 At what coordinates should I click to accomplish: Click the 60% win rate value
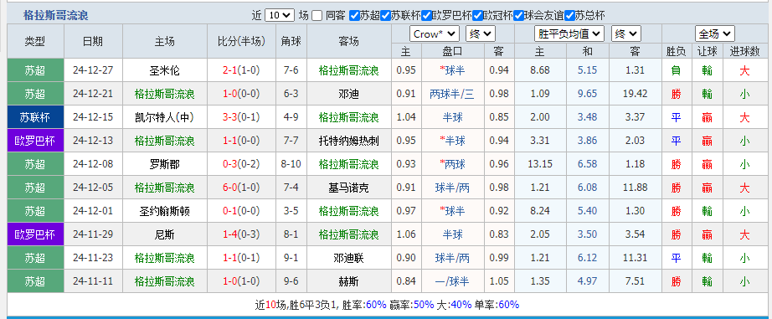(x=376, y=305)
